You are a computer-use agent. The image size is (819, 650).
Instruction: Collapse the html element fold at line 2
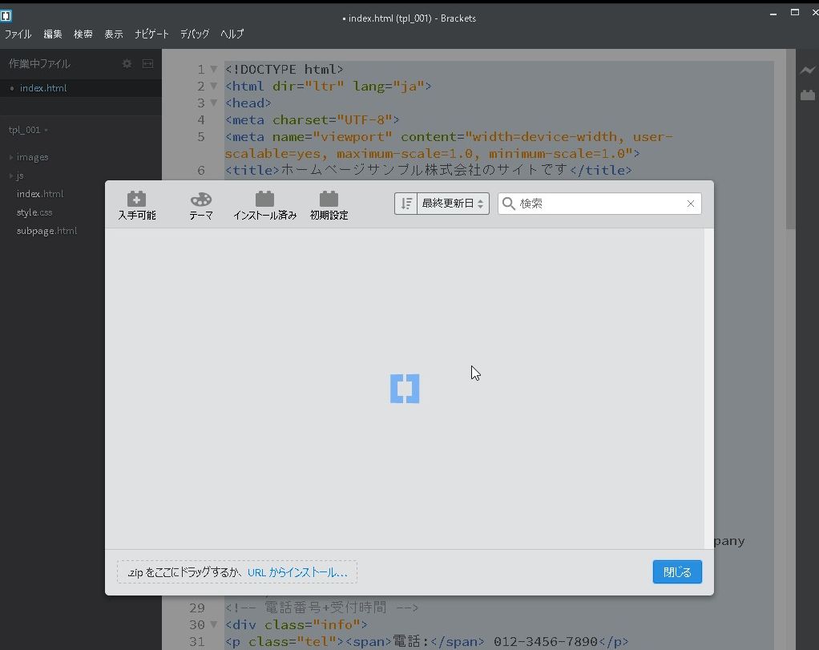point(213,86)
